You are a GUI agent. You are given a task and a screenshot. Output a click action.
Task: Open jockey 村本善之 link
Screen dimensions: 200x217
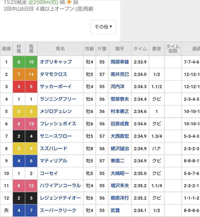pos(120,111)
